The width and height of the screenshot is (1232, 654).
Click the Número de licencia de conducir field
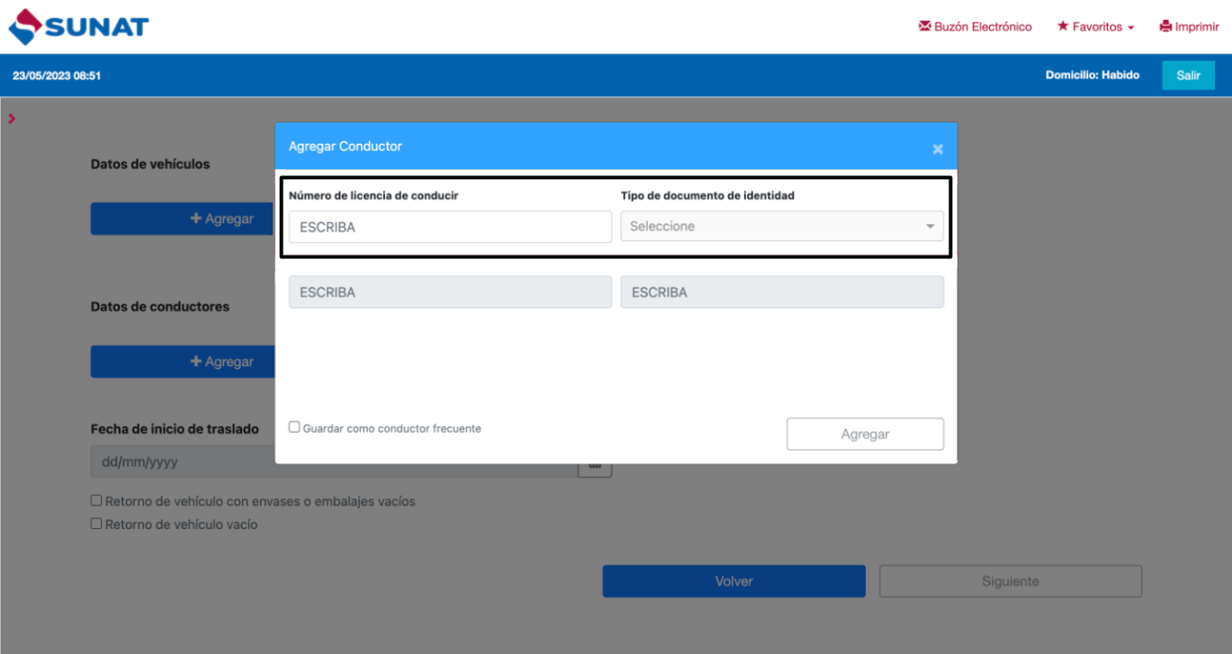pyautogui.click(x=450, y=227)
